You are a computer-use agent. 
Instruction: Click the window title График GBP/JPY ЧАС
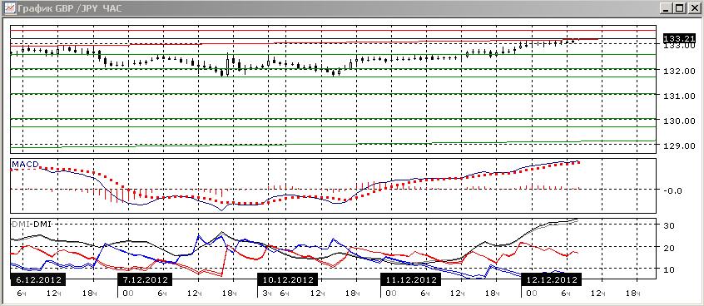pyautogui.click(x=69, y=8)
